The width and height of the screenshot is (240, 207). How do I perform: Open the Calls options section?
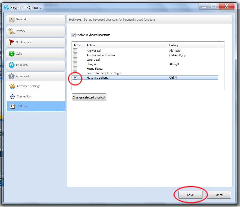click(36, 54)
